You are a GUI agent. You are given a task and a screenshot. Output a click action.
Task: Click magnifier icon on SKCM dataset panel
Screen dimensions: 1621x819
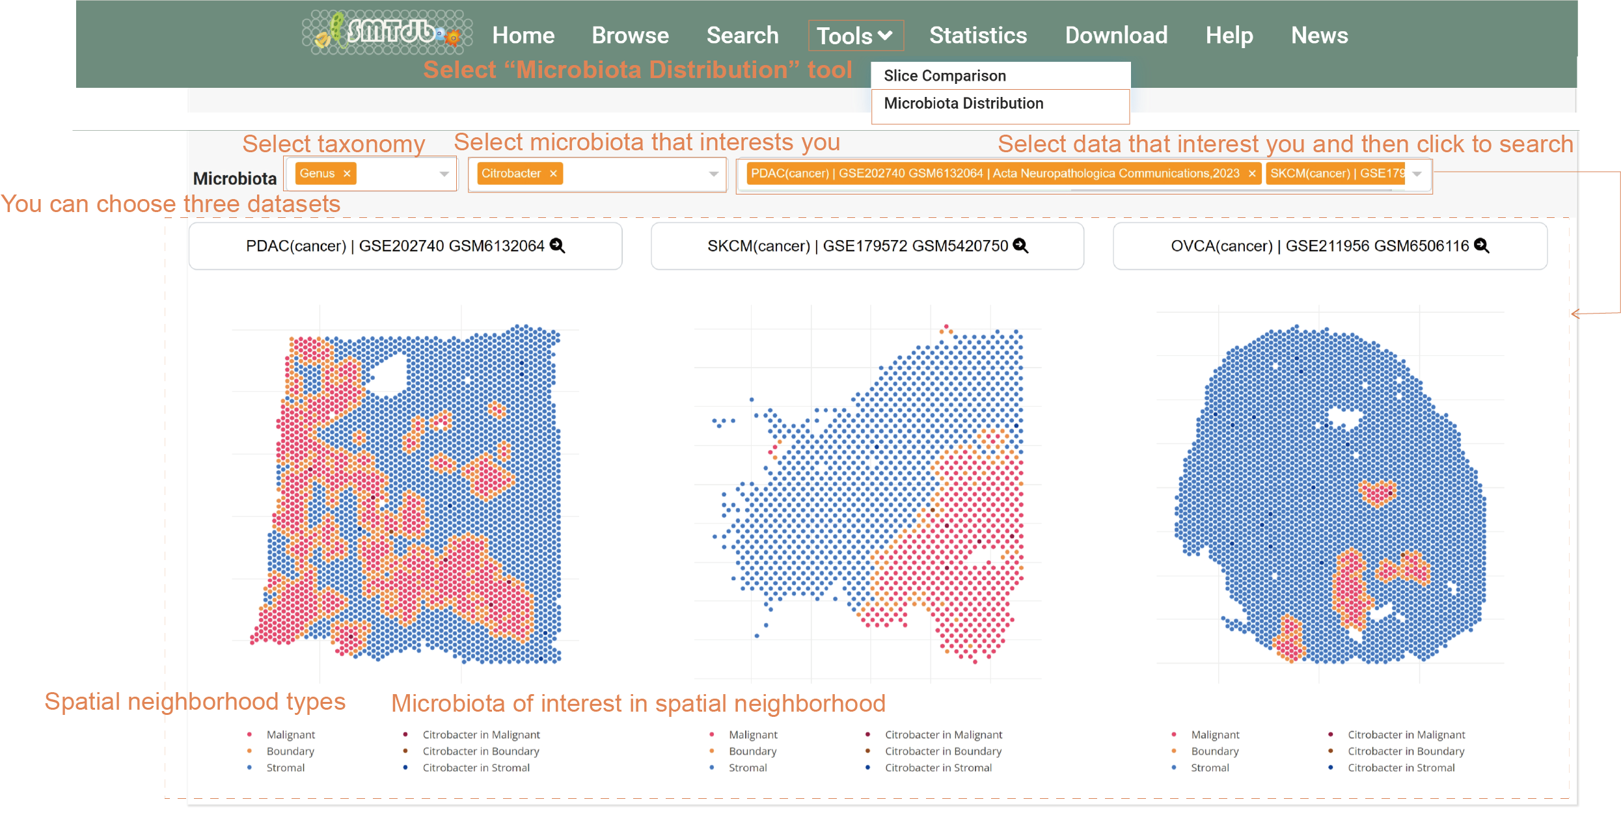coord(1021,245)
